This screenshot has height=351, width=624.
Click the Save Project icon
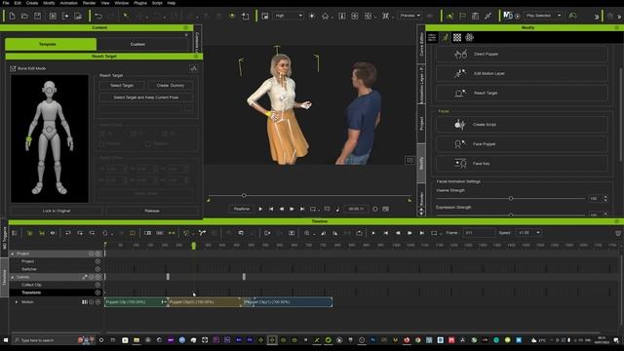tap(37, 16)
